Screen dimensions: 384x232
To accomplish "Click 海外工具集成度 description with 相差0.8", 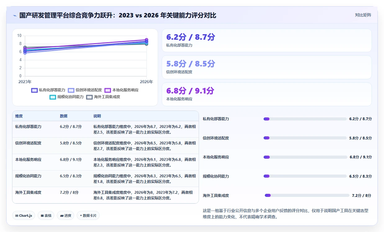I will pos(145,195).
